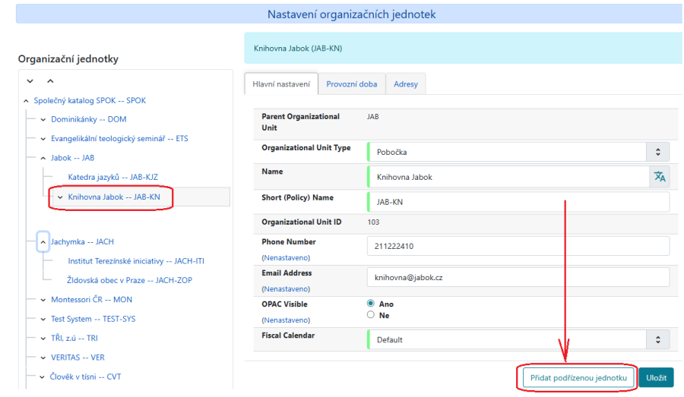Collapse all tree nodes with up chevron
This screenshot has height=397, width=684.
[x=50, y=81]
